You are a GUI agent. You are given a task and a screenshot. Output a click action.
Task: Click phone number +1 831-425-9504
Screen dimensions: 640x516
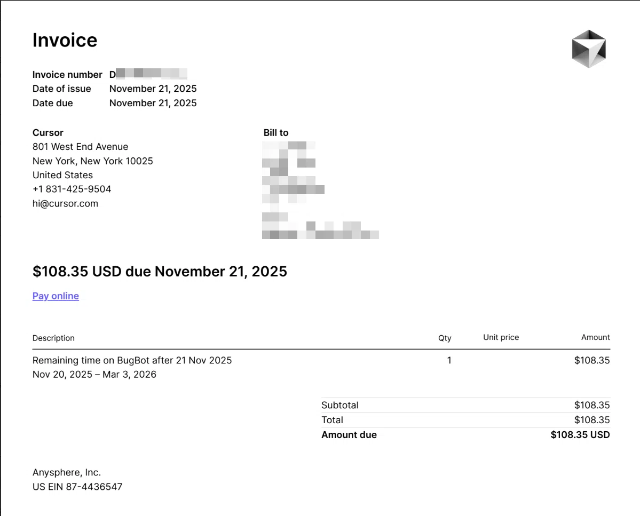coord(72,189)
